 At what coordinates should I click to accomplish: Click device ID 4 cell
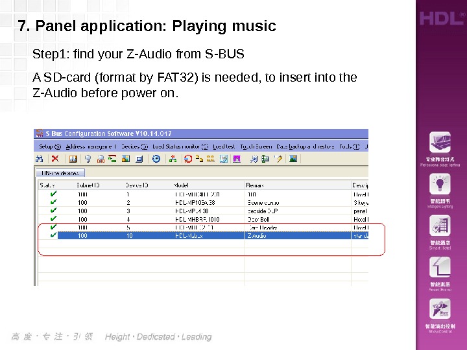click(128, 219)
